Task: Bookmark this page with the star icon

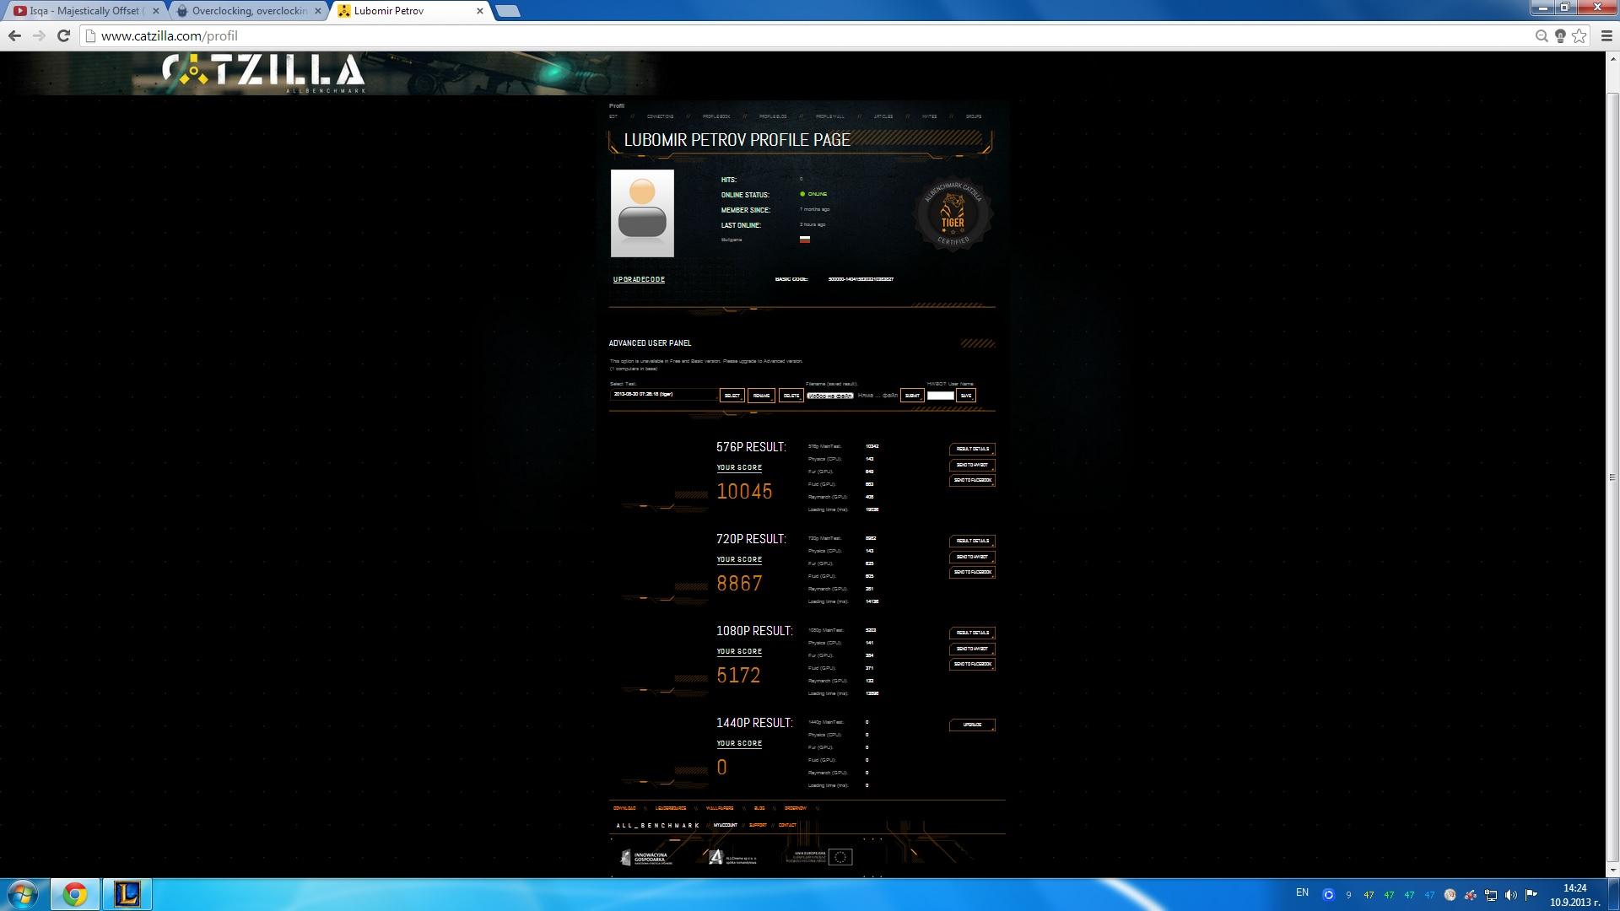Action: [1579, 35]
